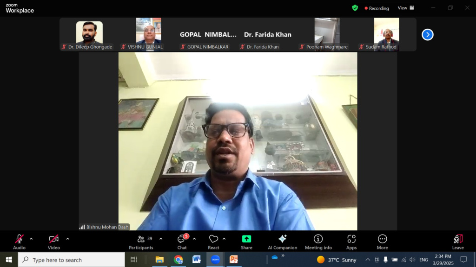
Task: Show Meeting info
Action: point(318,241)
